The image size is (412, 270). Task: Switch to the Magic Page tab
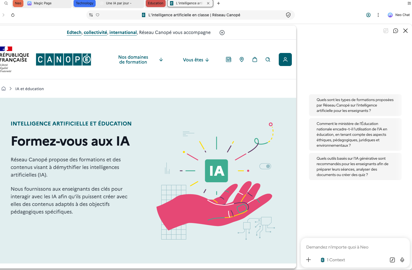pos(43,3)
